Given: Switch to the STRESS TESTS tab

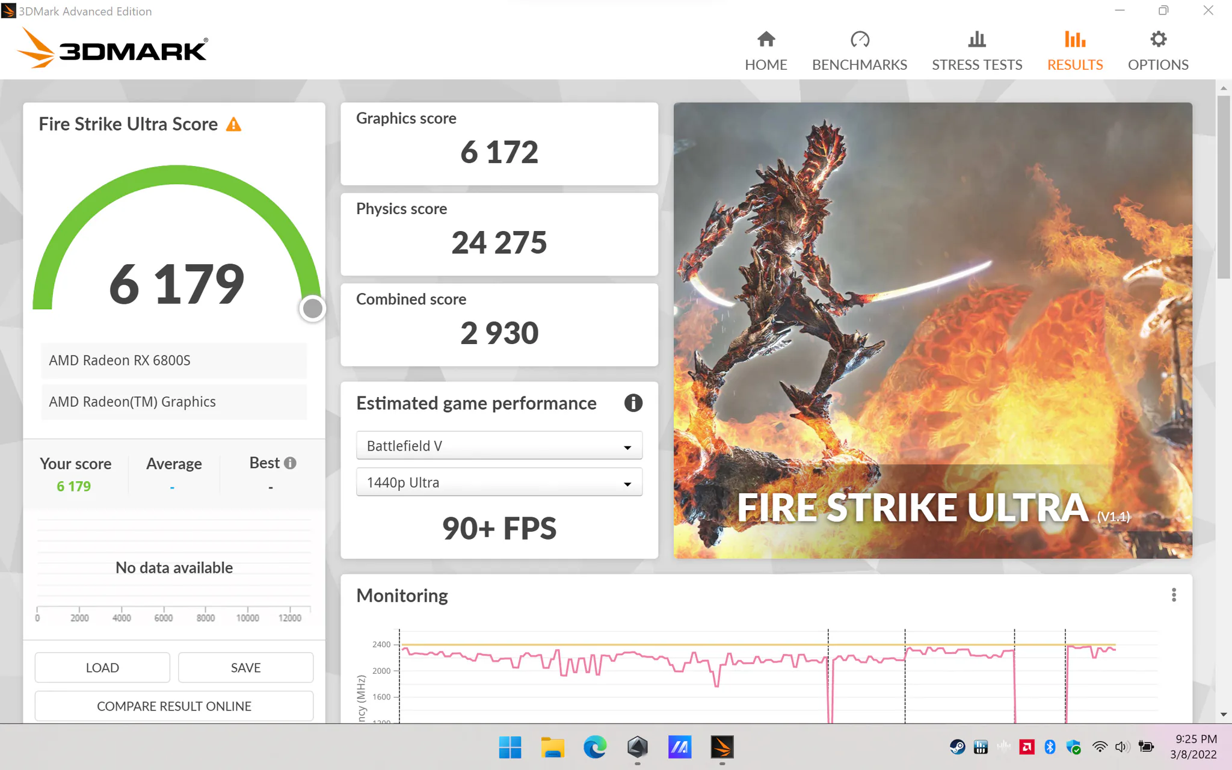Looking at the screenshot, I should pyautogui.click(x=977, y=52).
